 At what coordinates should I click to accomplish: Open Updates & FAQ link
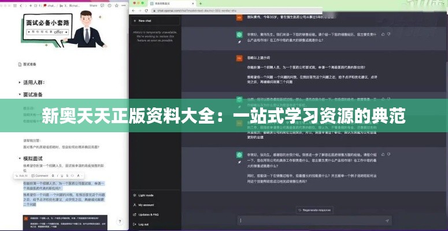[x=149, y=214]
